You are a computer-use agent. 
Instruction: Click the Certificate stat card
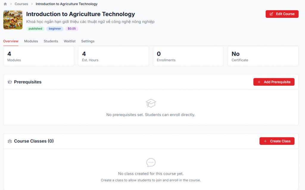coord(263,56)
